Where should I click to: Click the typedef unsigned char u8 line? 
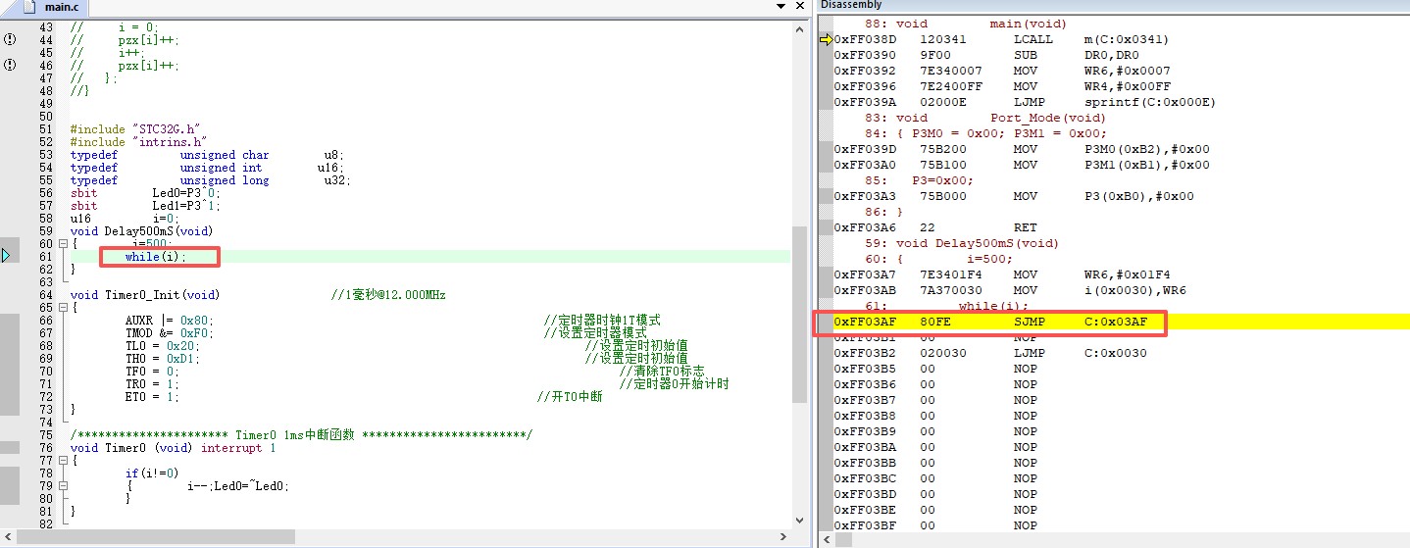(207, 154)
